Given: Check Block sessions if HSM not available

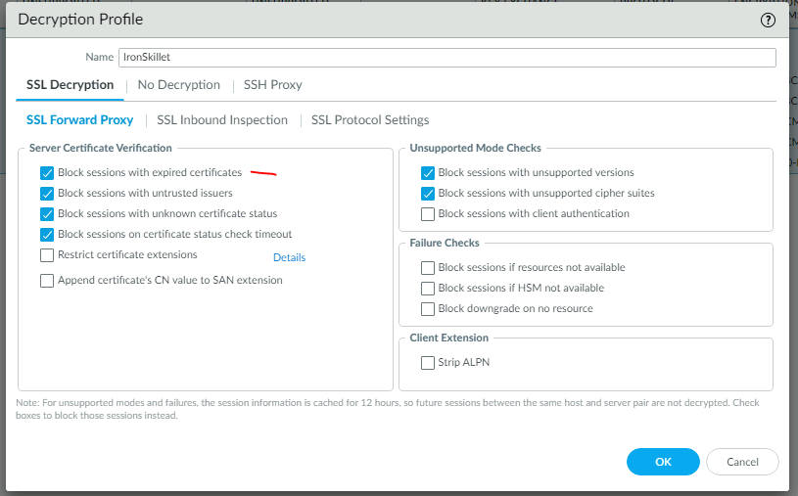Looking at the screenshot, I should coord(428,289).
